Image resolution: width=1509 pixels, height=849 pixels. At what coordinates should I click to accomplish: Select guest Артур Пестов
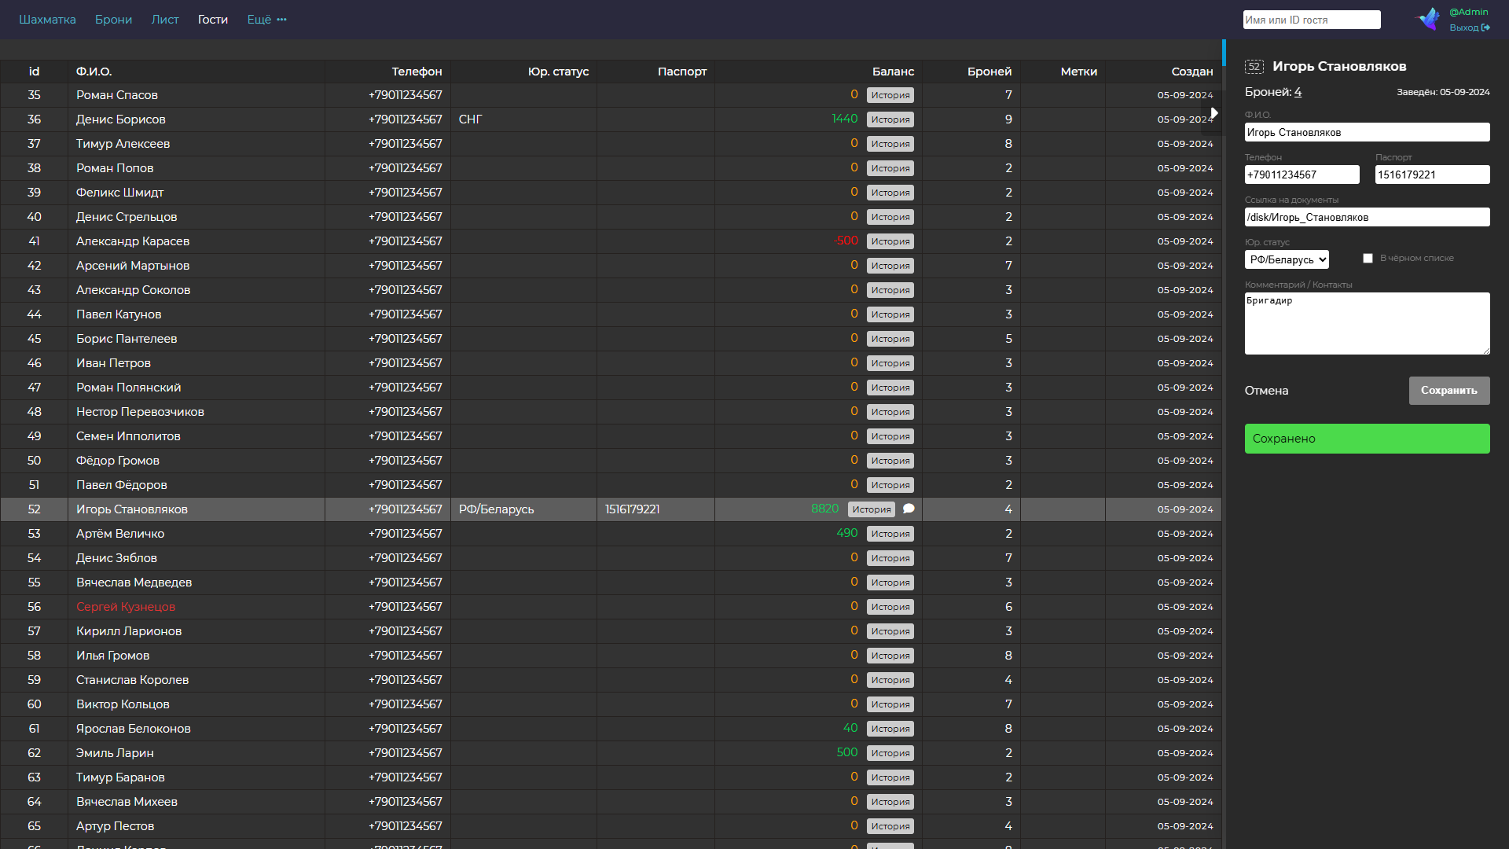(x=115, y=826)
